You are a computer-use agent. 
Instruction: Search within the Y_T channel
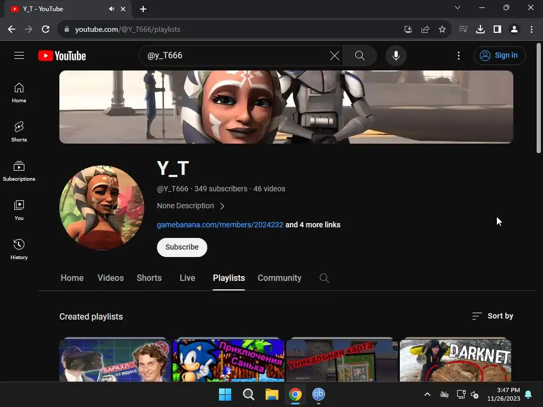pyautogui.click(x=324, y=278)
